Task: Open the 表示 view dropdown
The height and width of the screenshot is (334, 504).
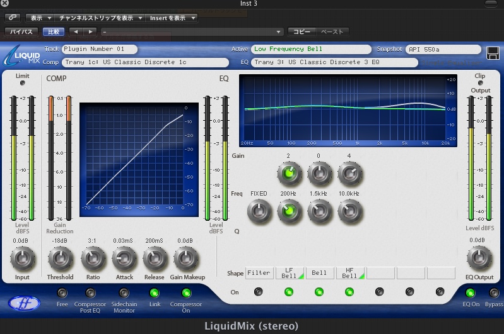Action: click(x=40, y=18)
